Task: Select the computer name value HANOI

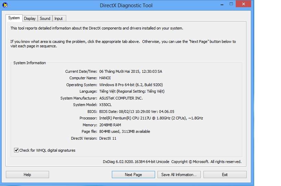Action: click(105, 78)
